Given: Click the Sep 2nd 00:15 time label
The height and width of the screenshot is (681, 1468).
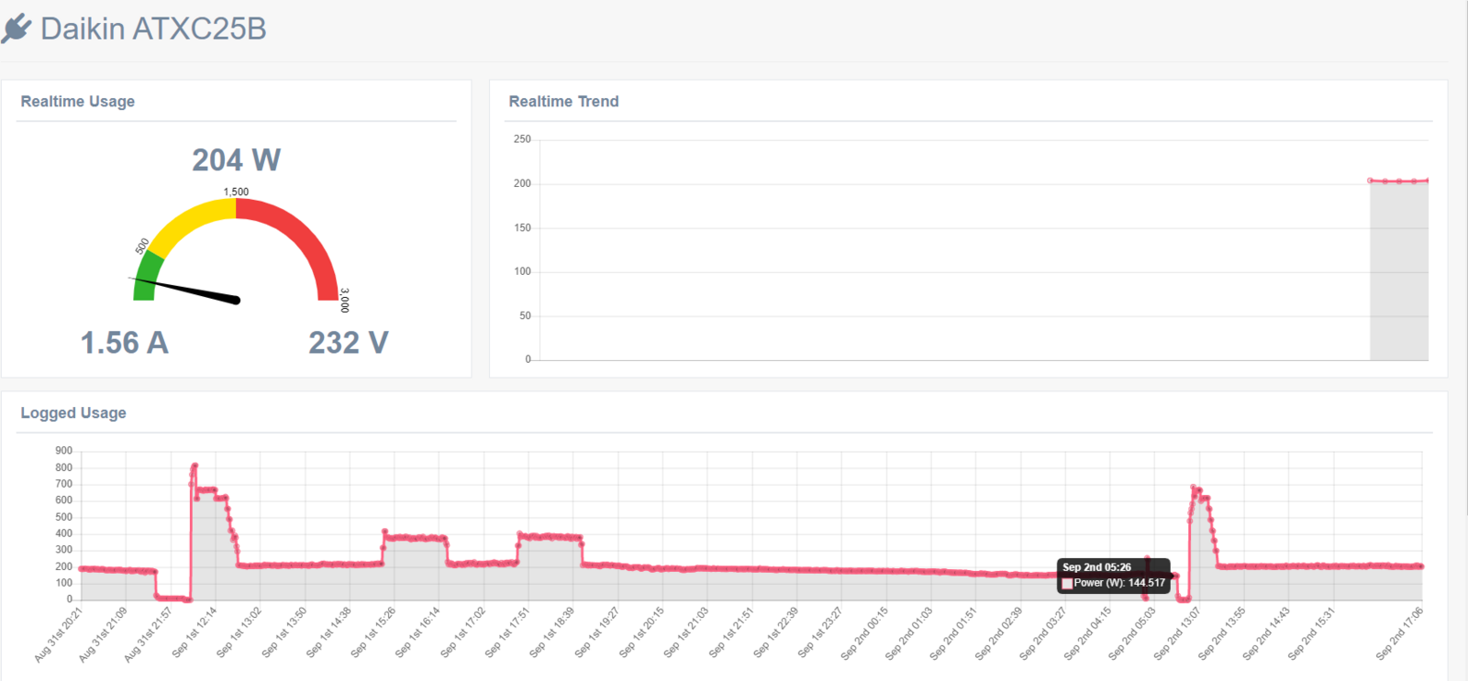Looking at the screenshot, I should pos(864,632).
